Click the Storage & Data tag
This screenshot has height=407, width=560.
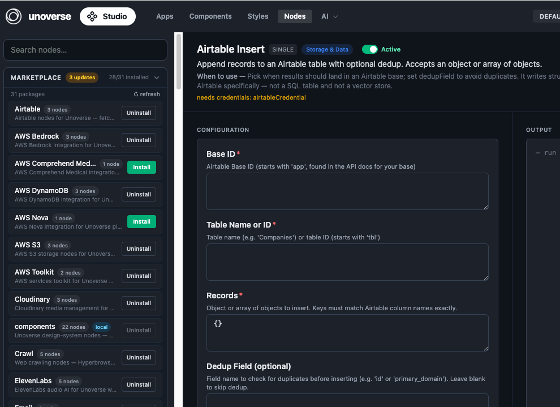click(327, 50)
